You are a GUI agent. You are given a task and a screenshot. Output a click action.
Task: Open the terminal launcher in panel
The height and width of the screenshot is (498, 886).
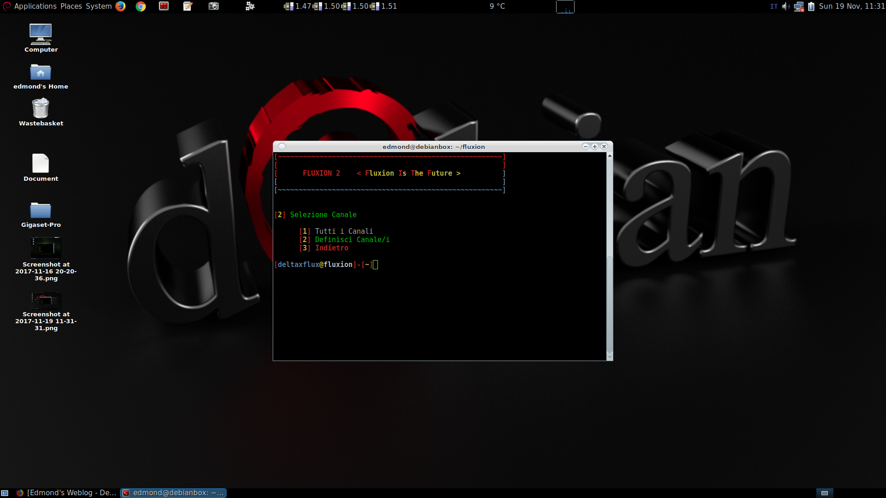click(x=164, y=6)
